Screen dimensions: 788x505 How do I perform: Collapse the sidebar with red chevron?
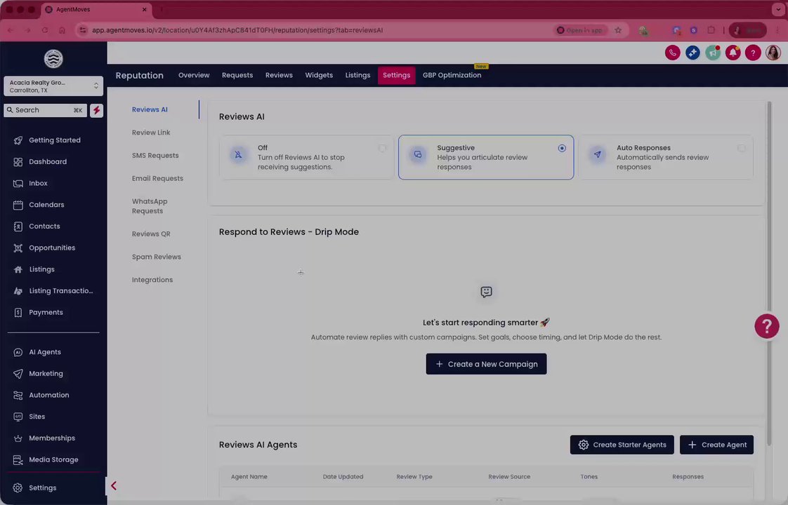(x=114, y=486)
